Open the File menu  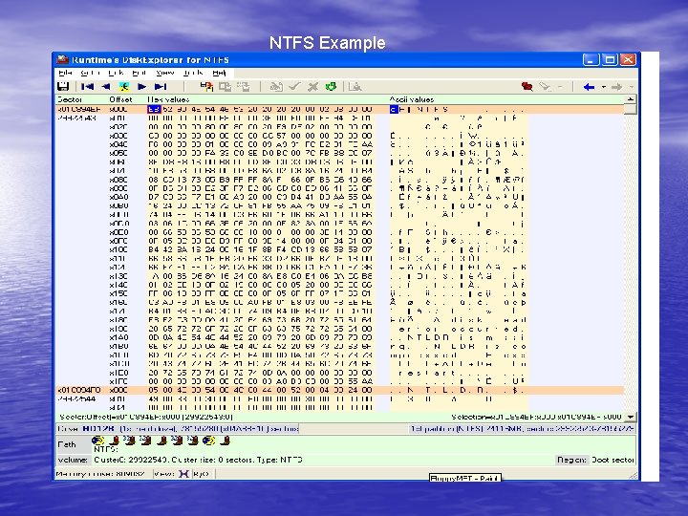[65, 73]
